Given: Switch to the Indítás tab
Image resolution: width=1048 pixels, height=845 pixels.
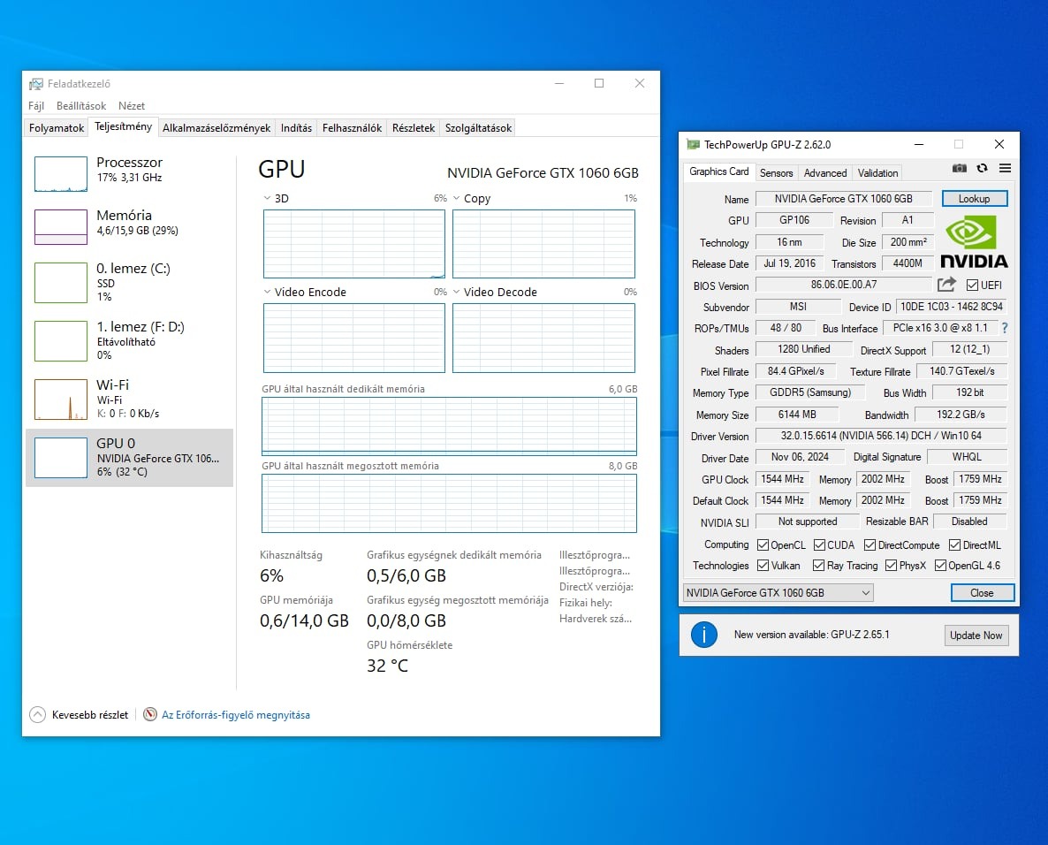Looking at the screenshot, I should pyautogui.click(x=296, y=127).
